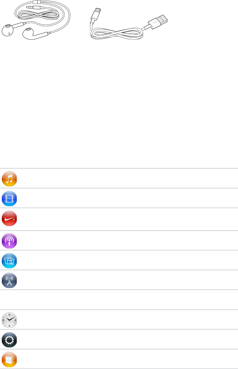
Task: Open the Radio tower icon
Action: coord(9,280)
